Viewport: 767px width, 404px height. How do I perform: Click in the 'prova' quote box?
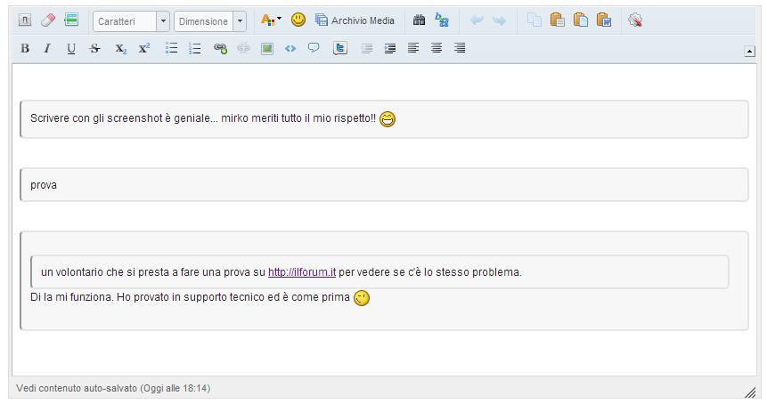click(x=384, y=185)
